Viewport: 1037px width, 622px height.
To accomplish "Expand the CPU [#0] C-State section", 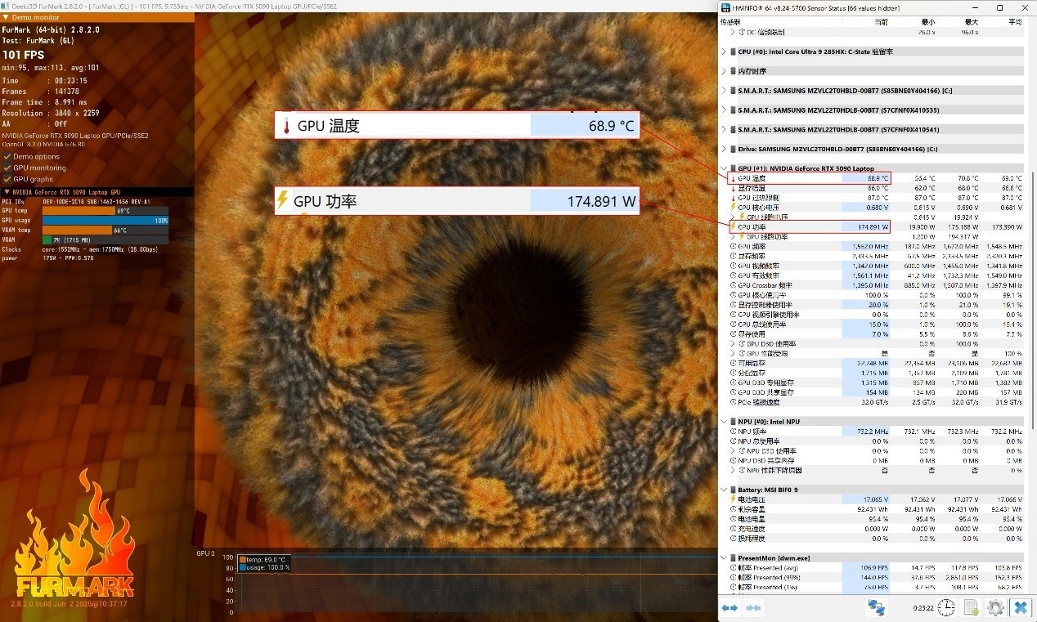I will (724, 51).
